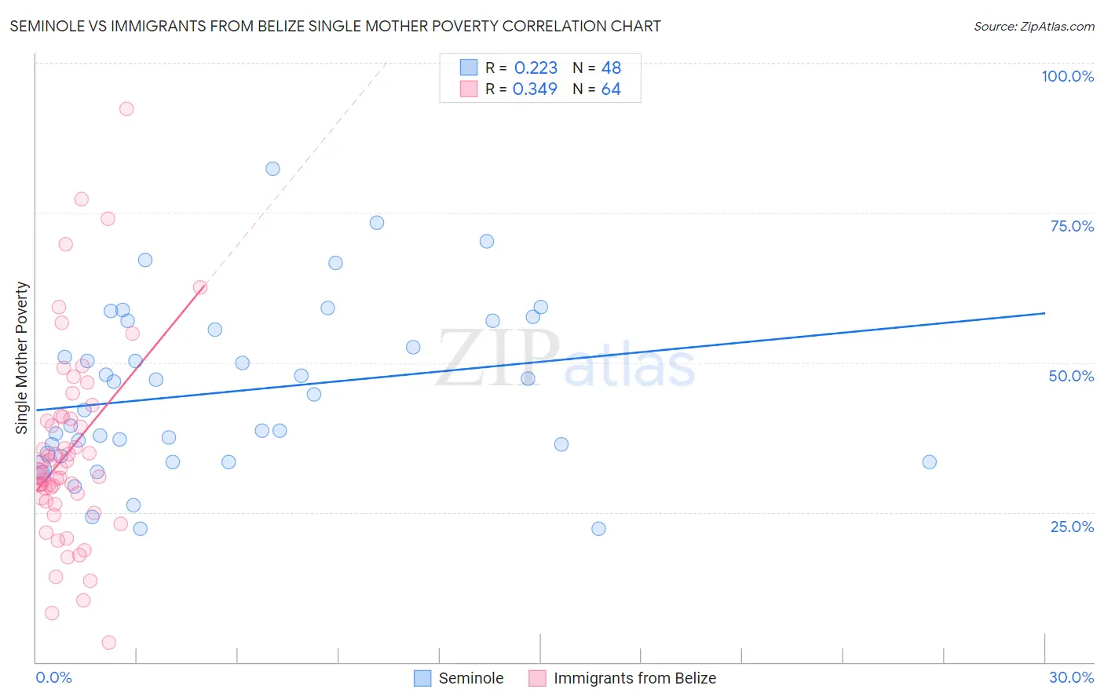Click the Seminole legend color swatch at bottom
The height and width of the screenshot is (700, 1104).
click(422, 678)
